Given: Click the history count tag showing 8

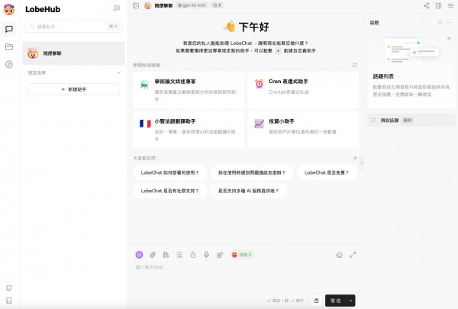Looking at the screenshot, I should coord(217,5).
